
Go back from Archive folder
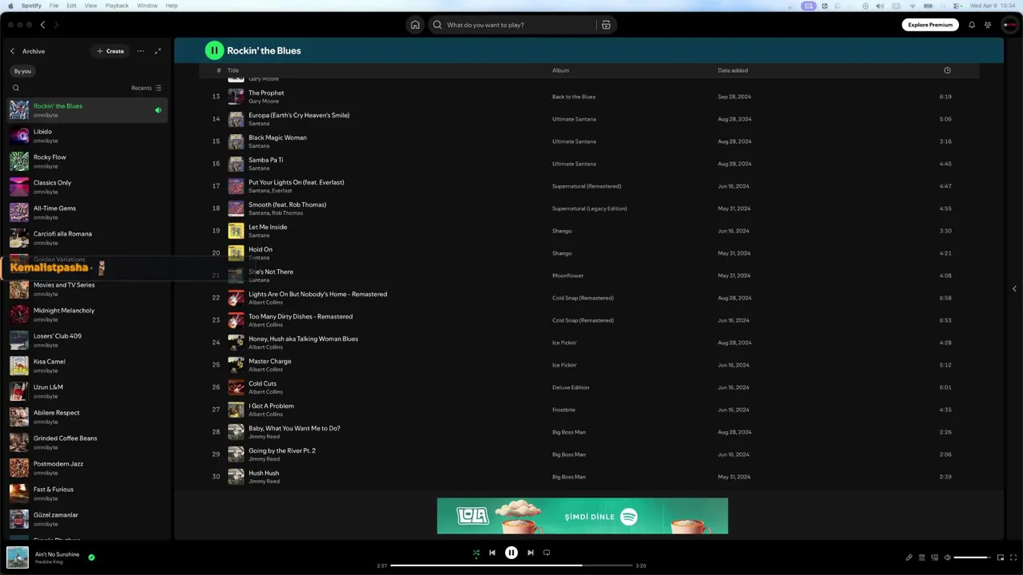pyautogui.click(x=12, y=51)
